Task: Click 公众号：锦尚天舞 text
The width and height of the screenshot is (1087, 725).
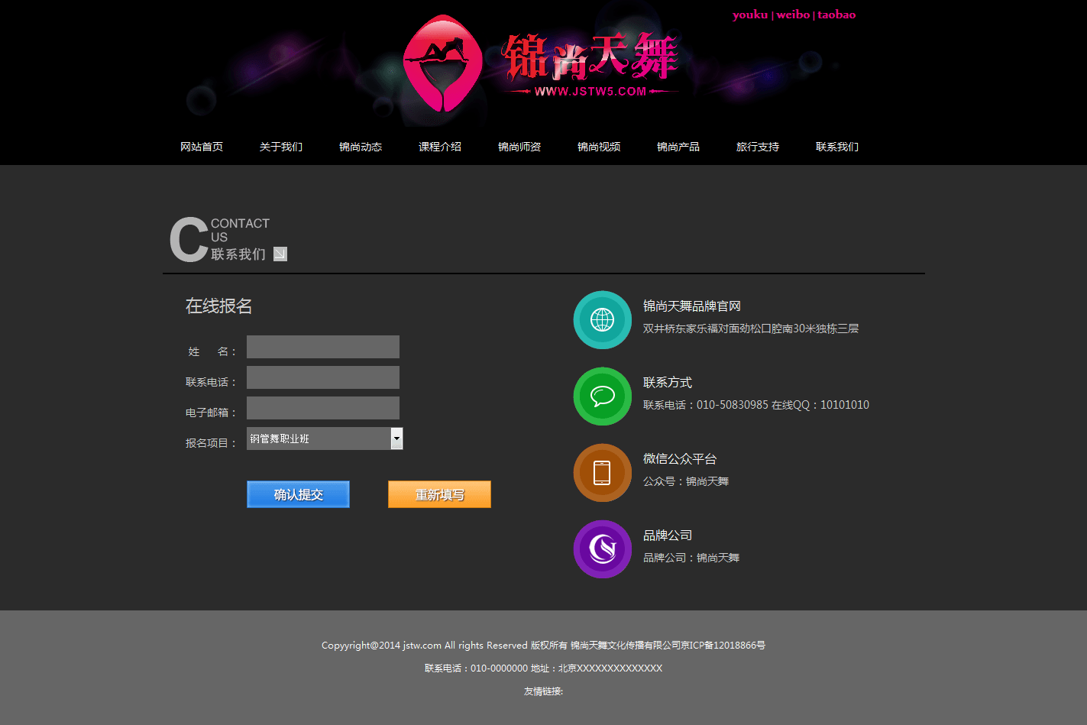Action: pyautogui.click(x=686, y=481)
